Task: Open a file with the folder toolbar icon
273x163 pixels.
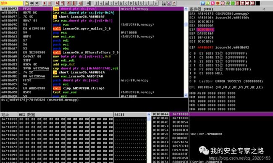Action: 26,3
